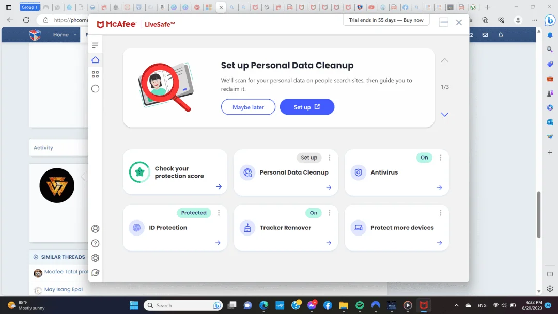Viewport: 558px width, 314px height.
Task: Open the weather widget in taskbar
Action: tap(27, 305)
